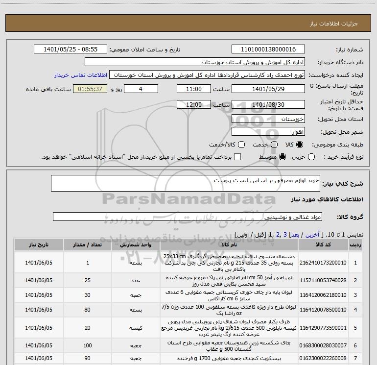Click the remaining time countdown 01:55:37

90,89
